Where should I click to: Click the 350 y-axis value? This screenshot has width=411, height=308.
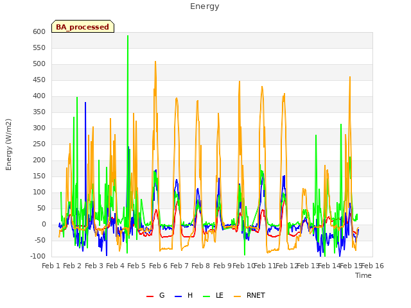pyautogui.click(x=39, y=112)
